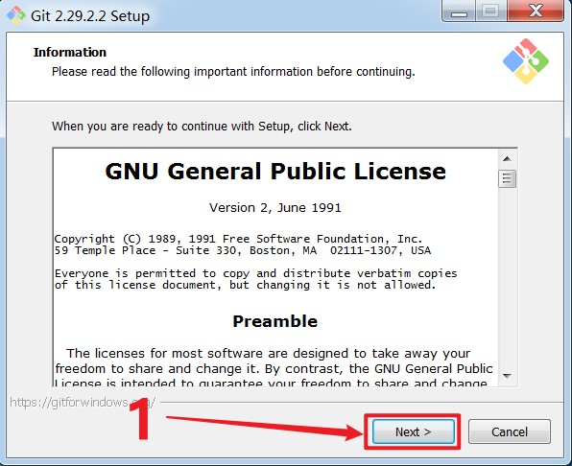
Task: Click the scrollbar track below the thumb
Action: tap(507, 277)
